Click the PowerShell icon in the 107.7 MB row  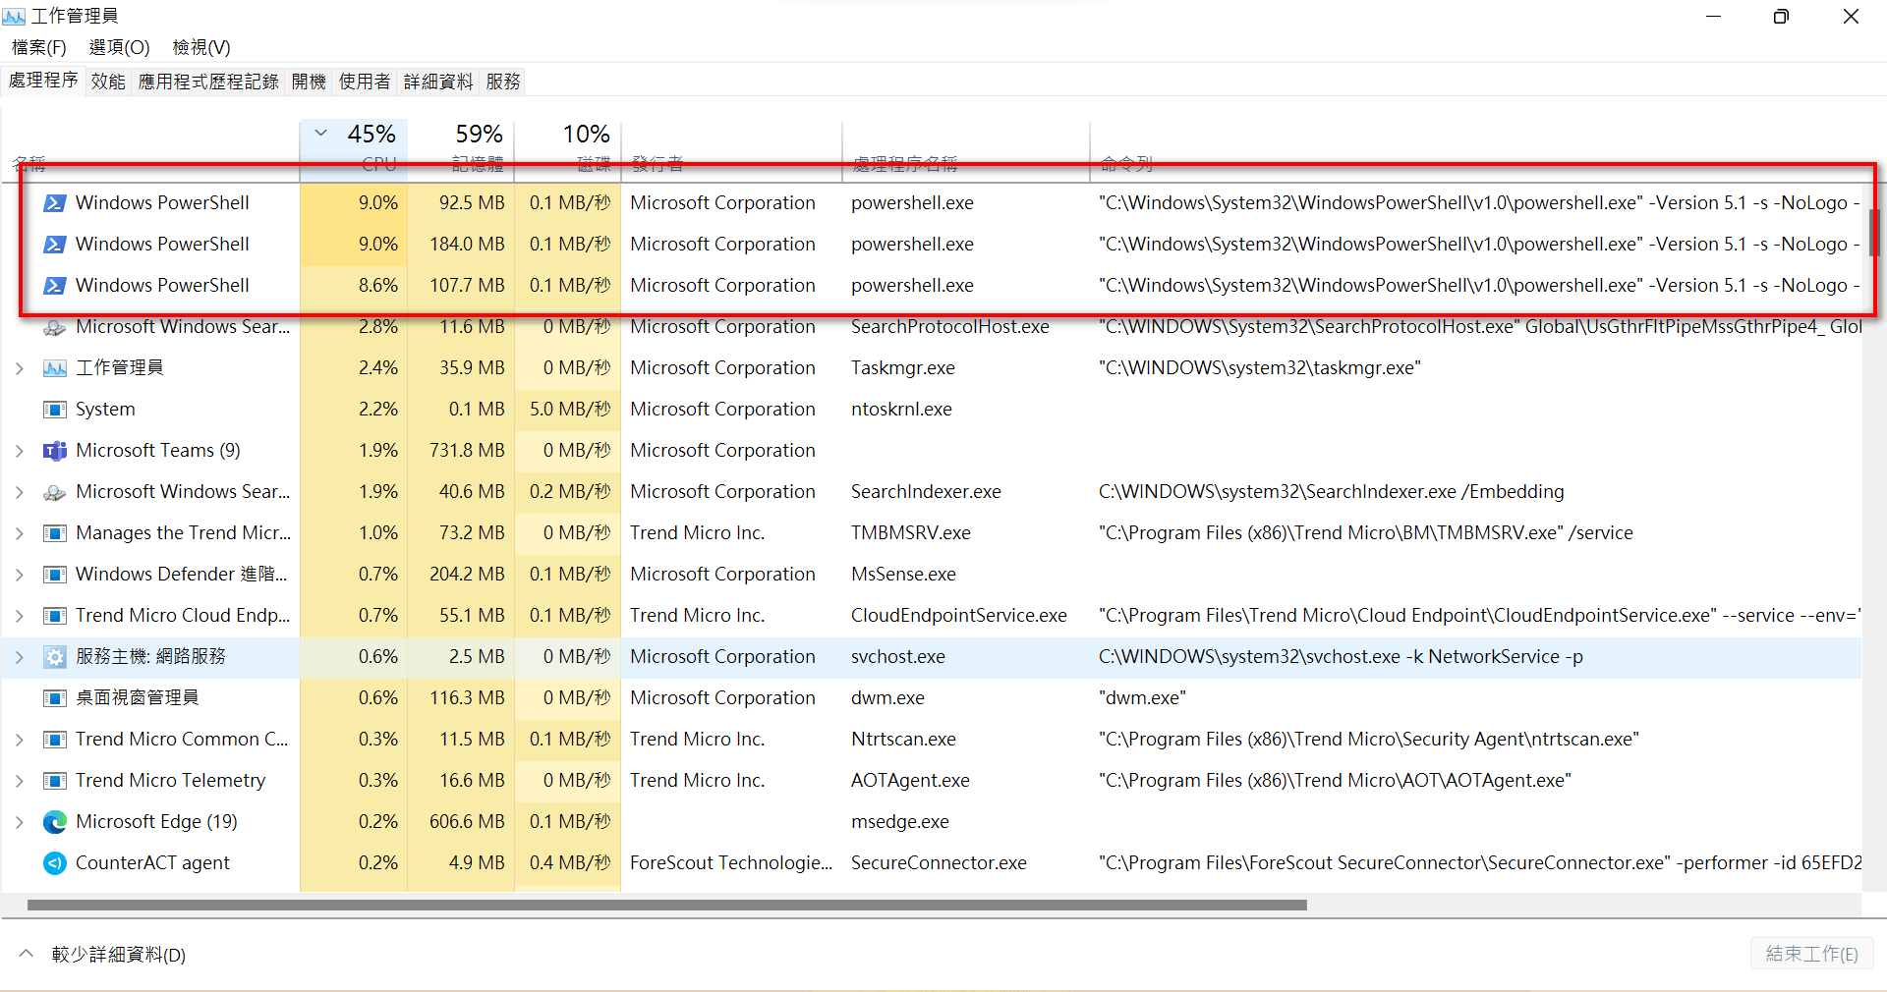pos(55,286)
